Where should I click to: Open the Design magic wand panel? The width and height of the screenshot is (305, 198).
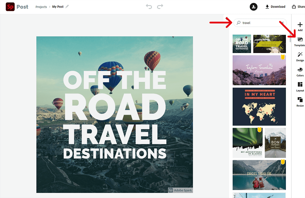(300, 57)
